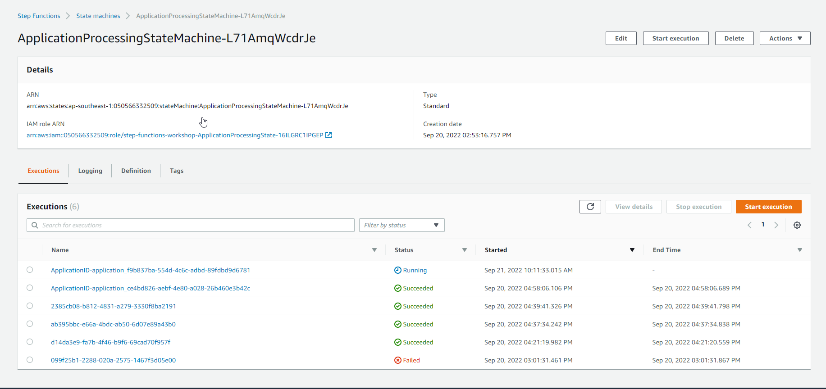Click Succeeded icon for ce4bd826 execution
Screen dimensions: 826x389
[397, 288]
